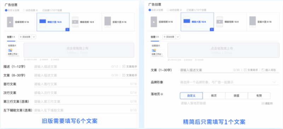Expand arrow next to 添加创意 in left panel
283x129 pixels.
click(x=34, y=37)
